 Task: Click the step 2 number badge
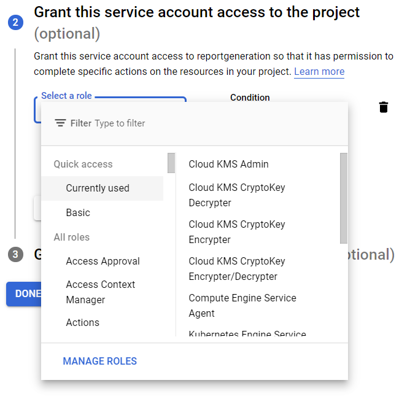pyautogui.click(x=15, y=23)
